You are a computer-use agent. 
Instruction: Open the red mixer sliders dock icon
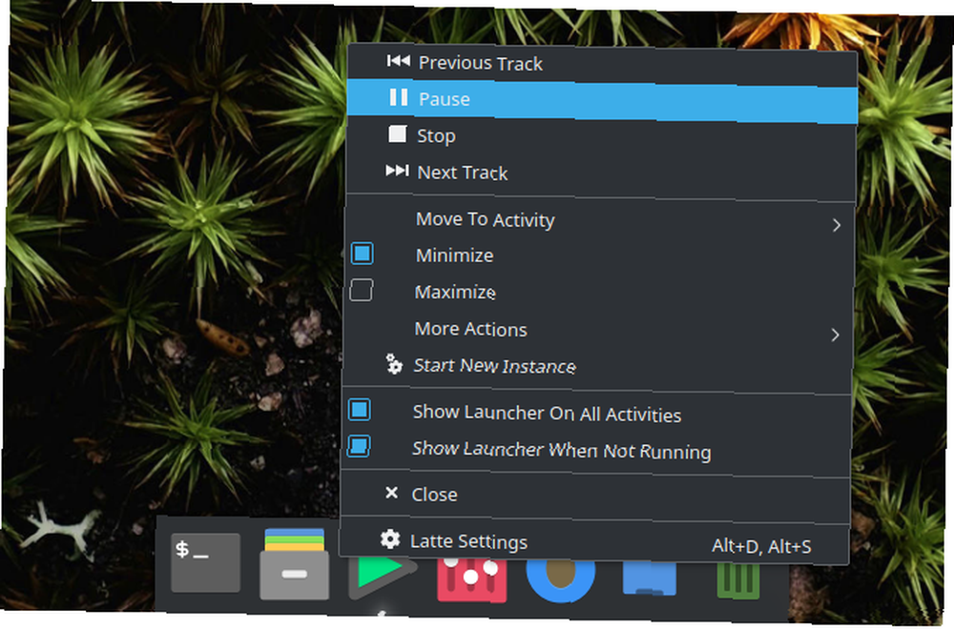pyautogui.click(x=471, y=580)
